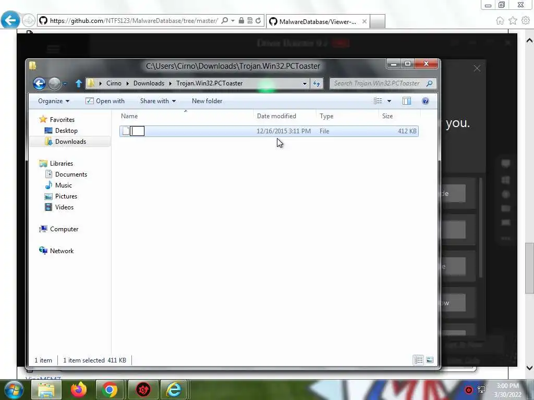Open Music library in the sidebar

click(63, 185)
